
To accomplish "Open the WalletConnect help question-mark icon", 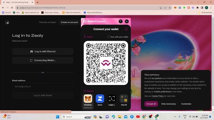I will pos(120,21).
